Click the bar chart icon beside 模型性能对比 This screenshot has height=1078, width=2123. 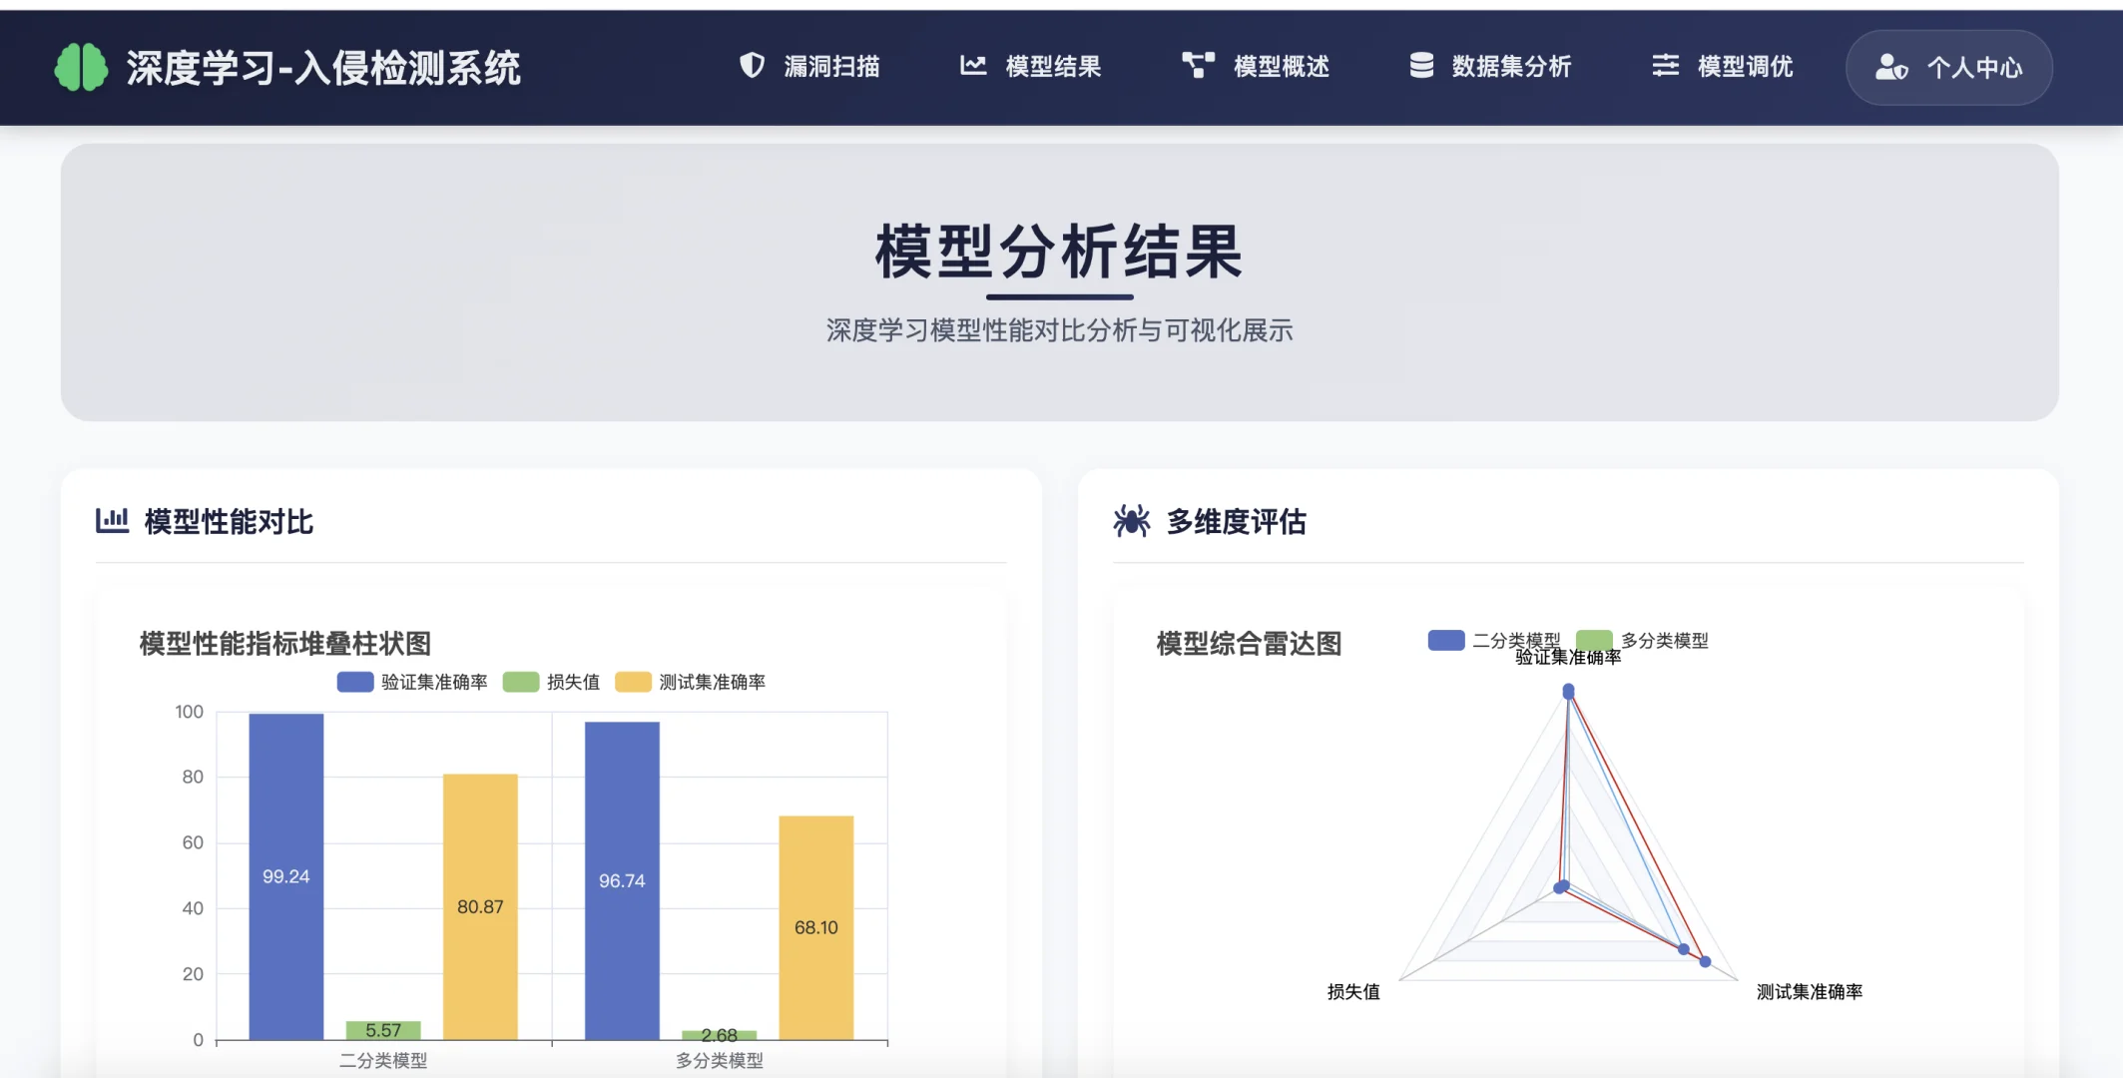click(x=112, y=520)
